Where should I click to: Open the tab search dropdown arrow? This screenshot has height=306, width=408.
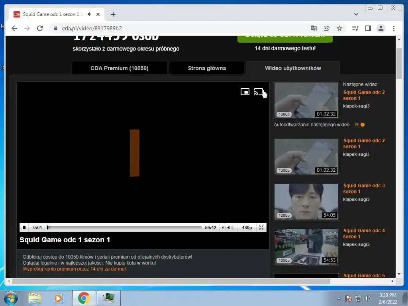[356, 14]
